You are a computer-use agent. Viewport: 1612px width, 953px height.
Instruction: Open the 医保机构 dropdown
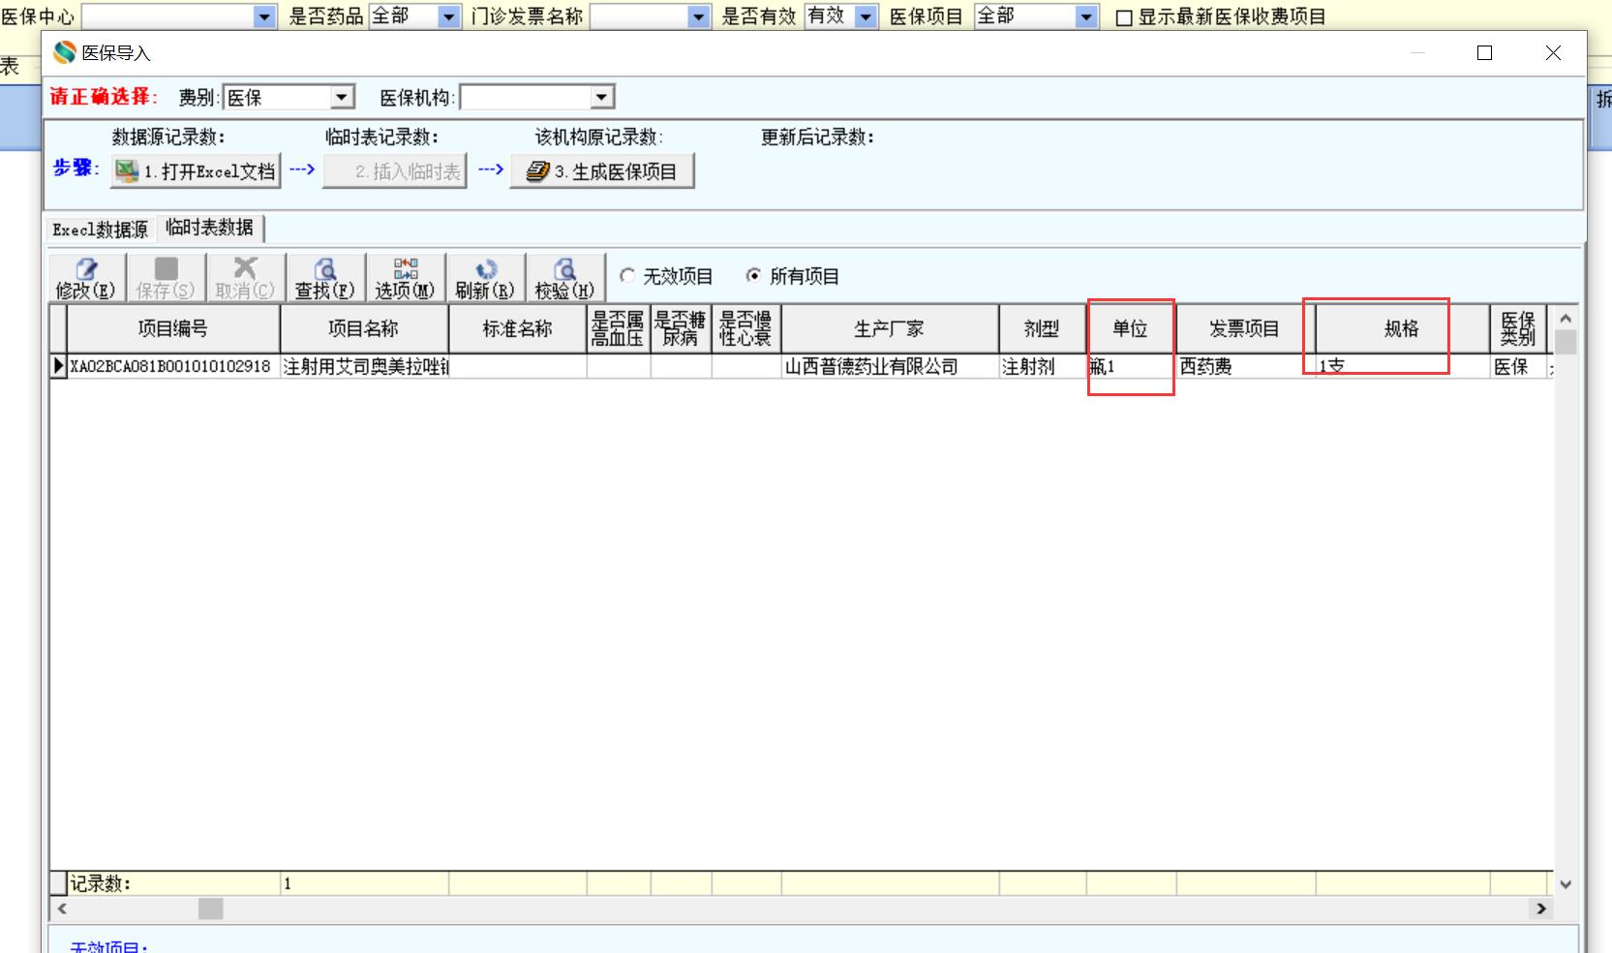602,98
